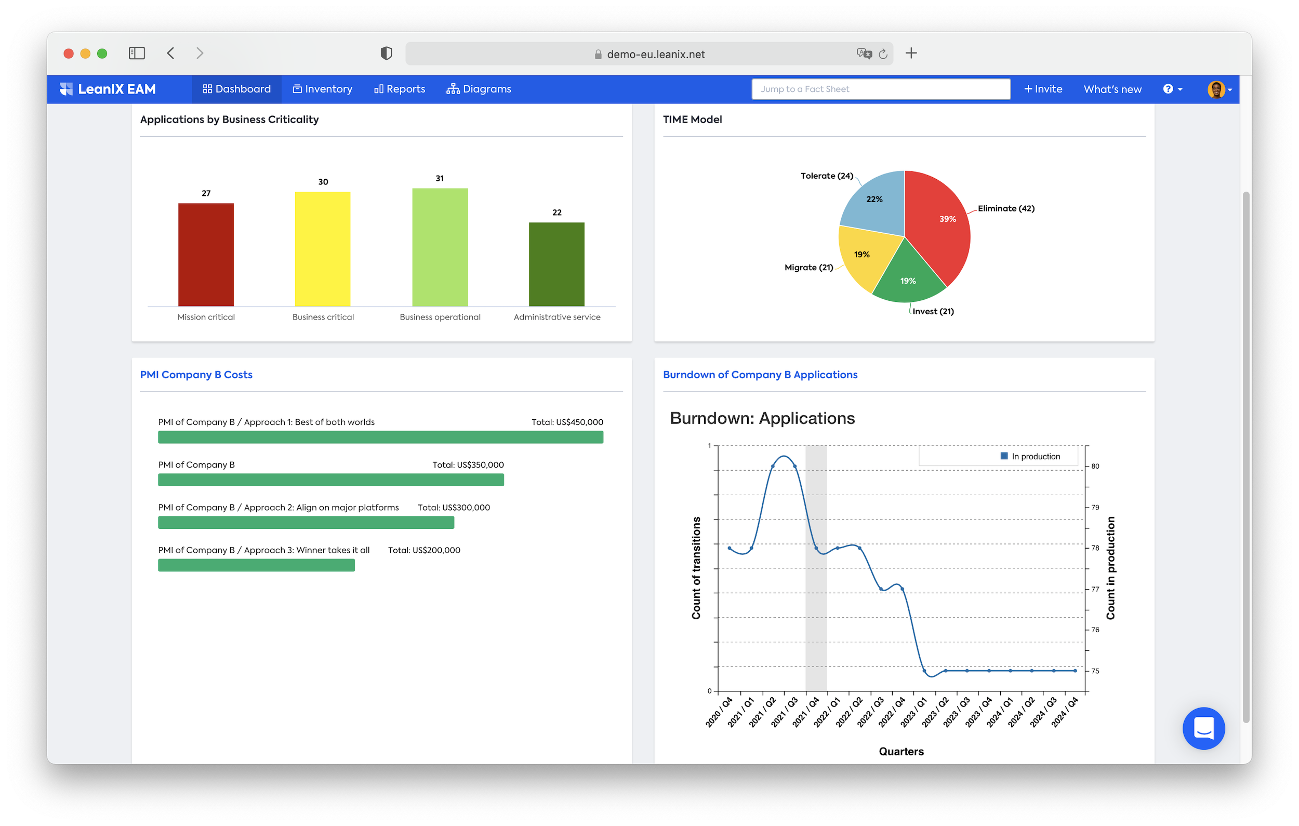Click the 'Applications by Business Criticality' heading
The width and height of the screenshot is (1299, 826).
229,119
